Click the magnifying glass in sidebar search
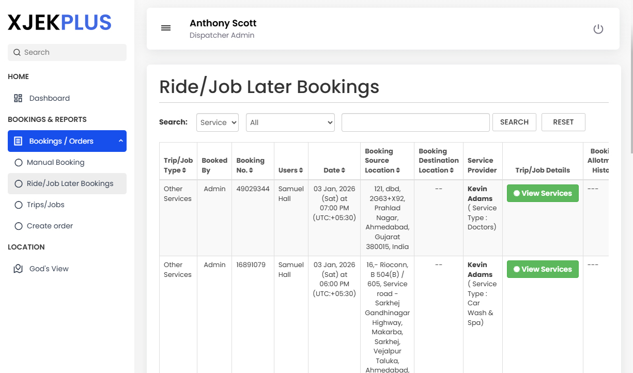The width and height of the screenshot is (633, 373). tap(16, 52)
